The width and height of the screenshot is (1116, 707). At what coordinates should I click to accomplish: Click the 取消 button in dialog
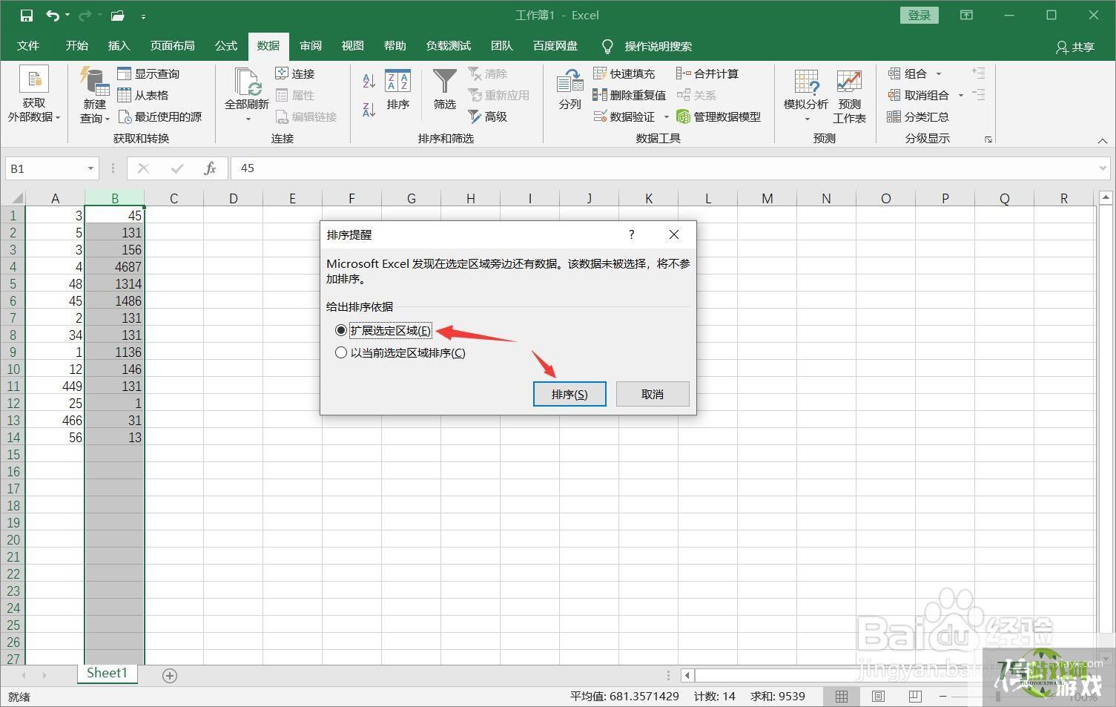(x=653, y=394)
